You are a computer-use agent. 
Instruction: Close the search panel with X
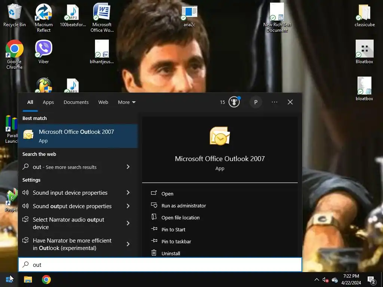(x=290, y=102)
